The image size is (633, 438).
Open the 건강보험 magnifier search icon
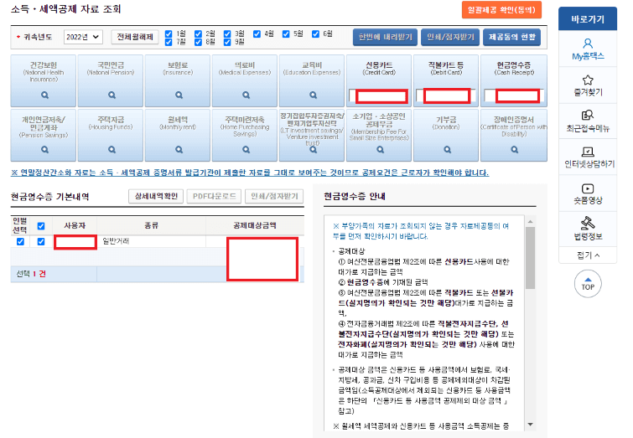44,95
